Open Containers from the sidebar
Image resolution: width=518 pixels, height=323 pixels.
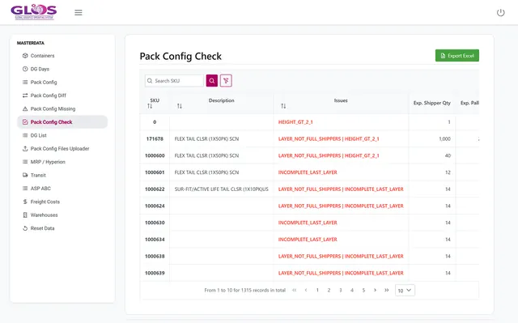[42, 56]
